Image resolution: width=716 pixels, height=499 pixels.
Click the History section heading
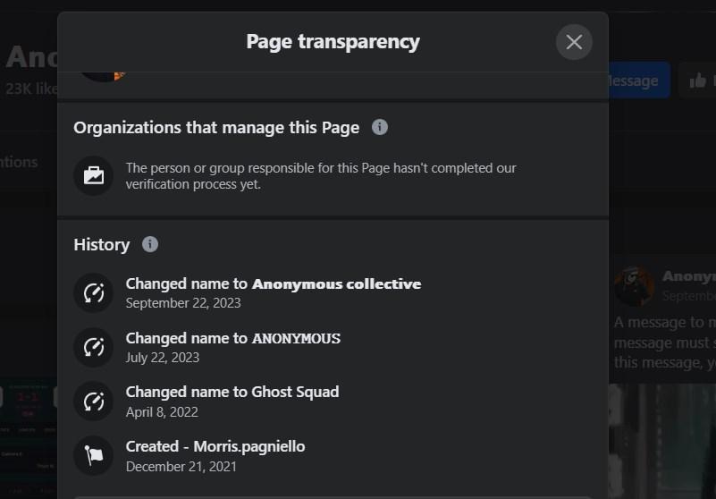click(x=101, y=244)
